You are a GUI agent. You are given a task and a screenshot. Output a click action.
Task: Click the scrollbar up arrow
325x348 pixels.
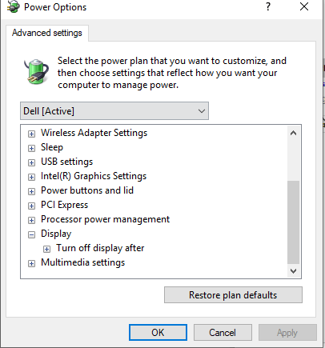click(x=293, y=133)
